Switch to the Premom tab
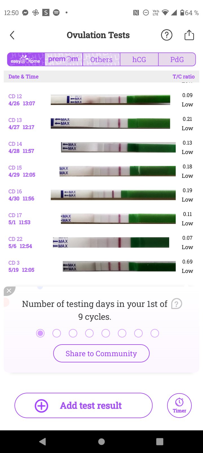The width and height of the screenshot is (203, 453). (63, 59)
